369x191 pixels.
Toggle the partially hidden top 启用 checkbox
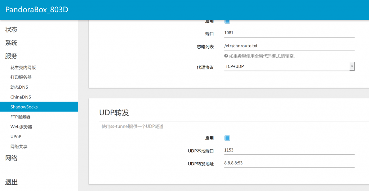[227, 21]
